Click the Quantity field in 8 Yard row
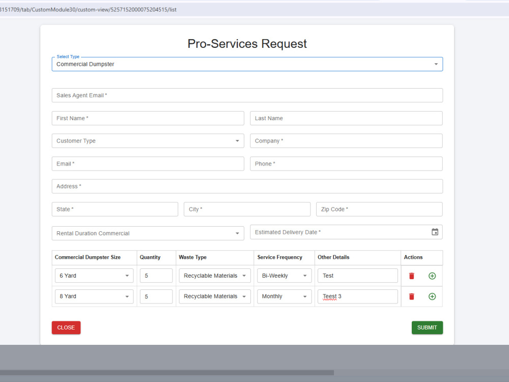509x382 pixels. coord(156,296)
